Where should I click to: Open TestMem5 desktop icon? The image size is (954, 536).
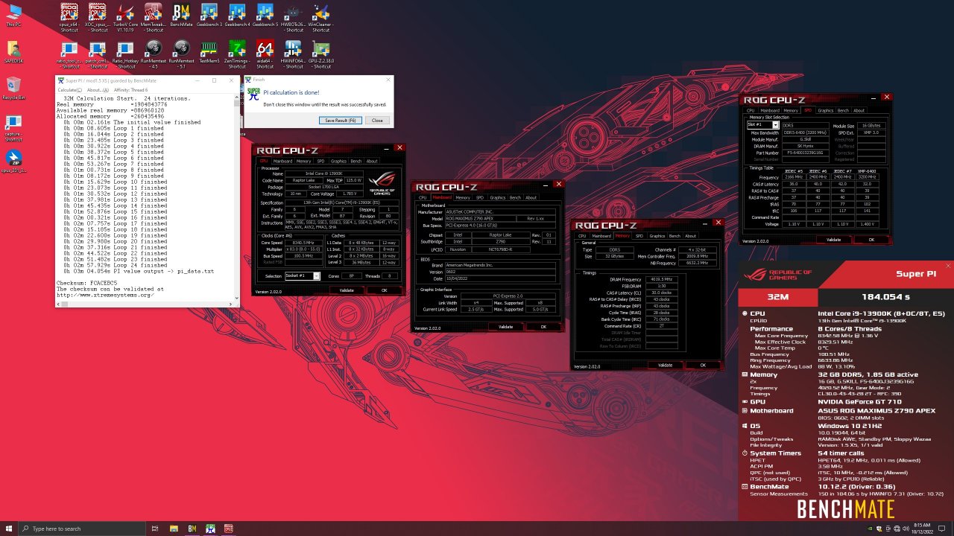(x=209, y=52)
